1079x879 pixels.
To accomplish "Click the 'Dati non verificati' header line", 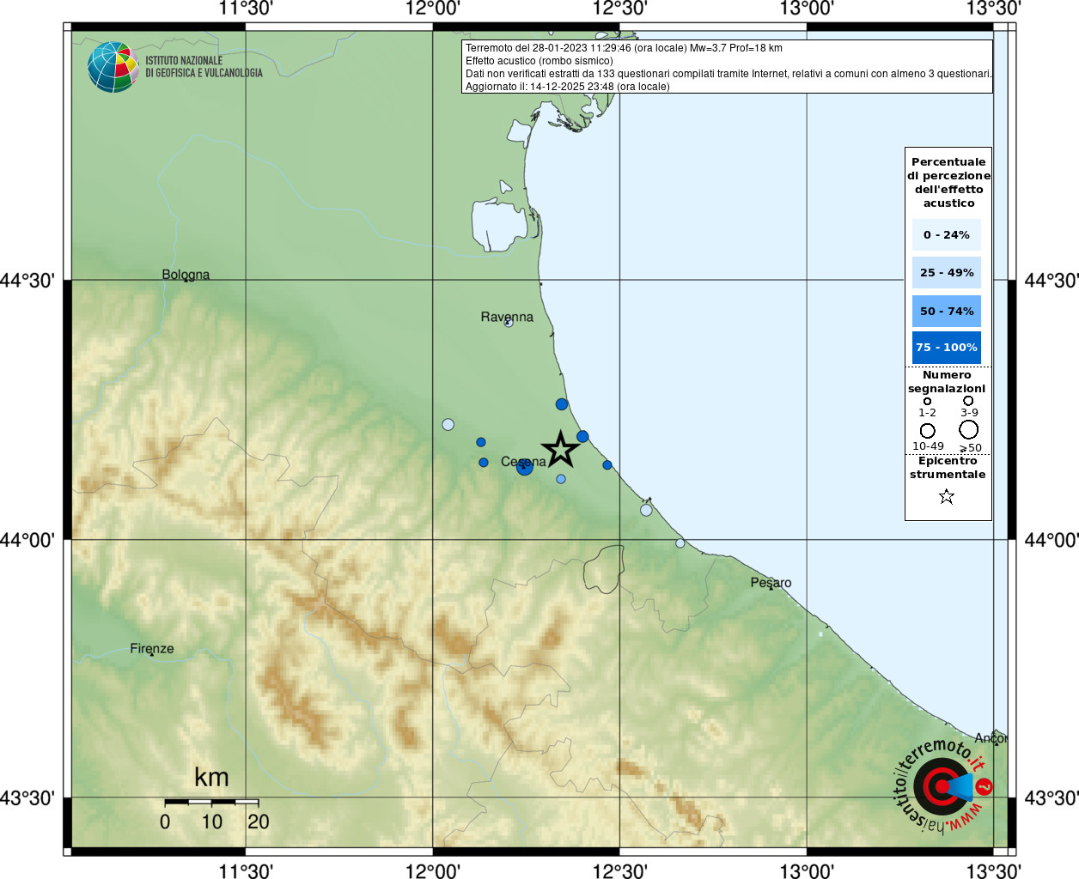I will [x=728, y=74].
